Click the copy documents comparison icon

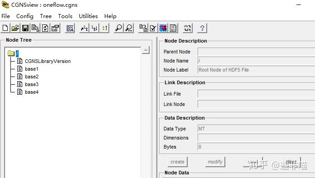tap(143, 28)
